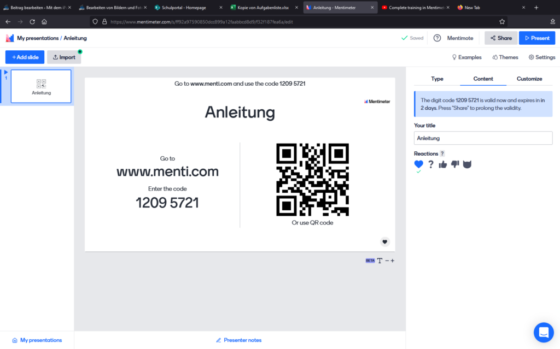Enable the question mark reaction
560x349 pixels.
[x=431, y=164]
